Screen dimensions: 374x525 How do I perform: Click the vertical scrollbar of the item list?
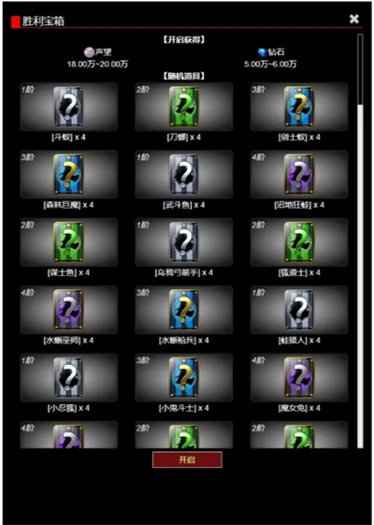(x=360, y=241)
